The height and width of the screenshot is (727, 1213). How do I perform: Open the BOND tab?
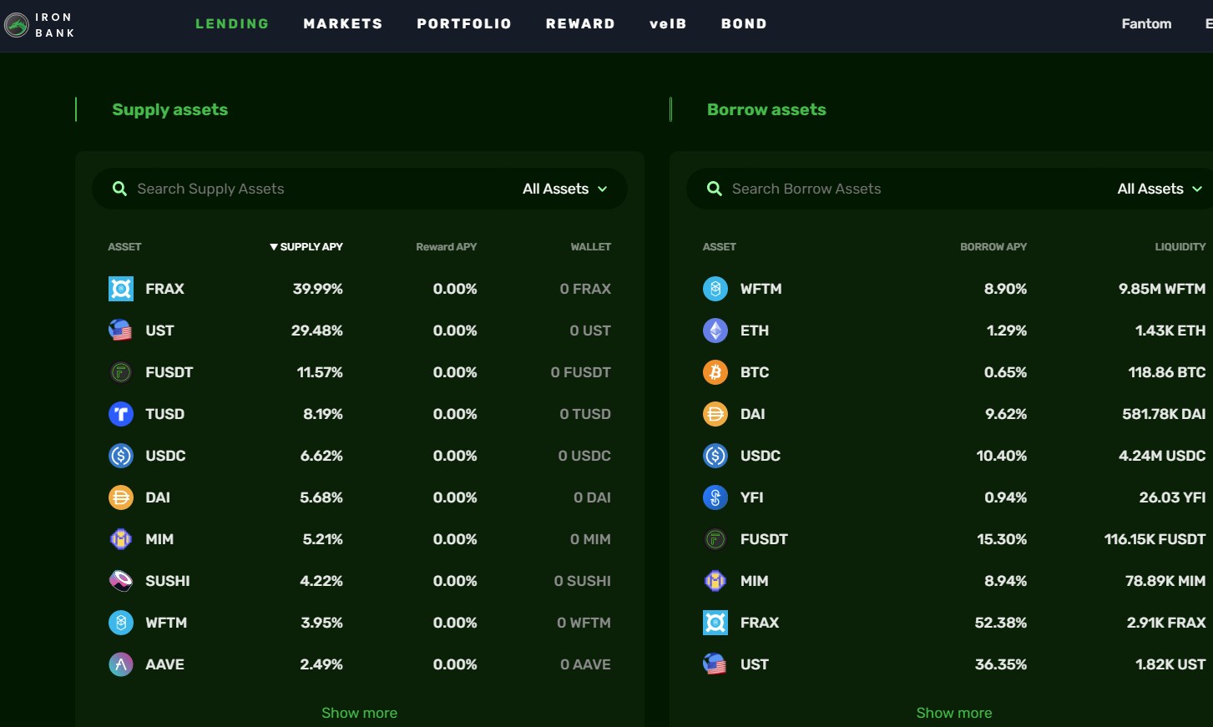coord(744,23)
